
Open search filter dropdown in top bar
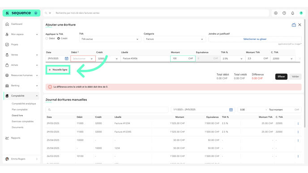tap(48, 13)
